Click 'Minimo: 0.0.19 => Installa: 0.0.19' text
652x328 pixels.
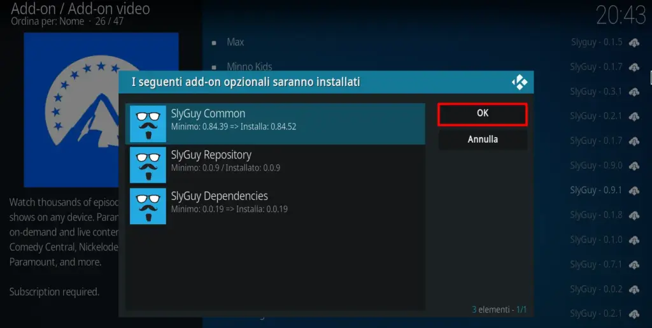[x=229, y=209]
